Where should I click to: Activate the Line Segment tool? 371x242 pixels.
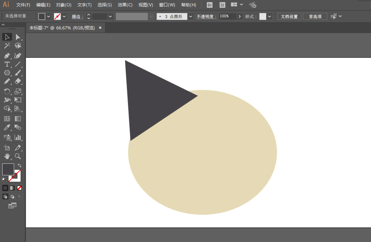18,64
